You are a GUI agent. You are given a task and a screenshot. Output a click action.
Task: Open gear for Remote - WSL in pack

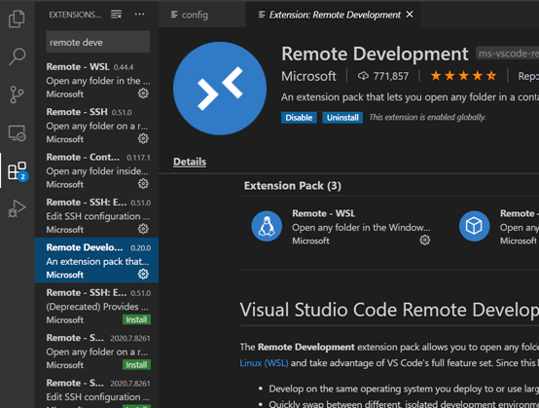(425, 241)
